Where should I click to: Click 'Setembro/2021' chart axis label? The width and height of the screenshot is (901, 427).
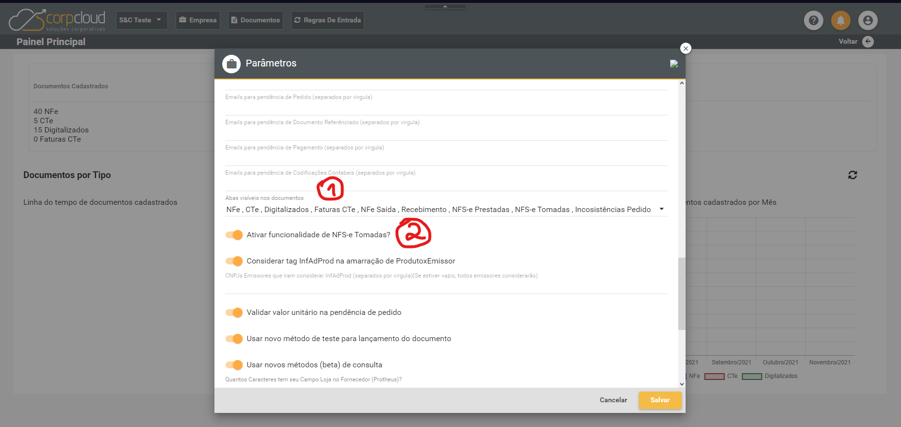(x=731, y=362)
